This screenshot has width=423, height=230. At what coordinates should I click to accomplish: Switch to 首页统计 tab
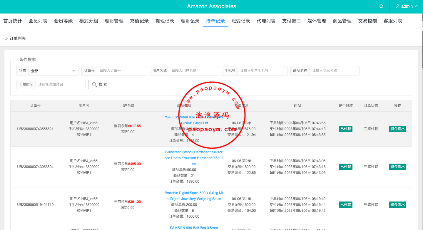(13, 21)
